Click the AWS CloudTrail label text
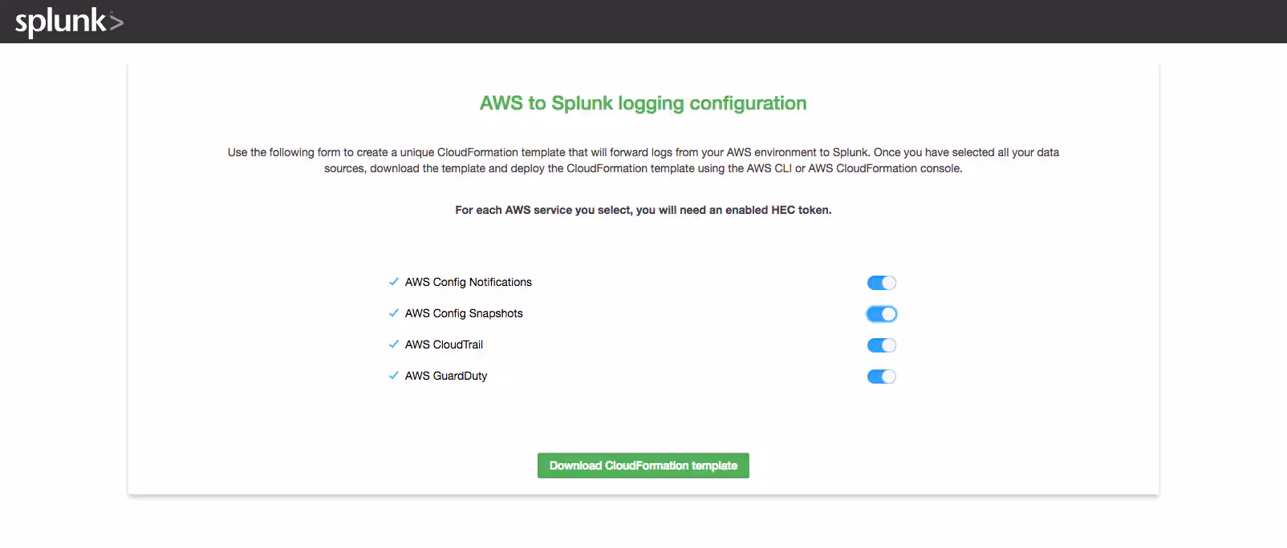 (x=444, y=345)
